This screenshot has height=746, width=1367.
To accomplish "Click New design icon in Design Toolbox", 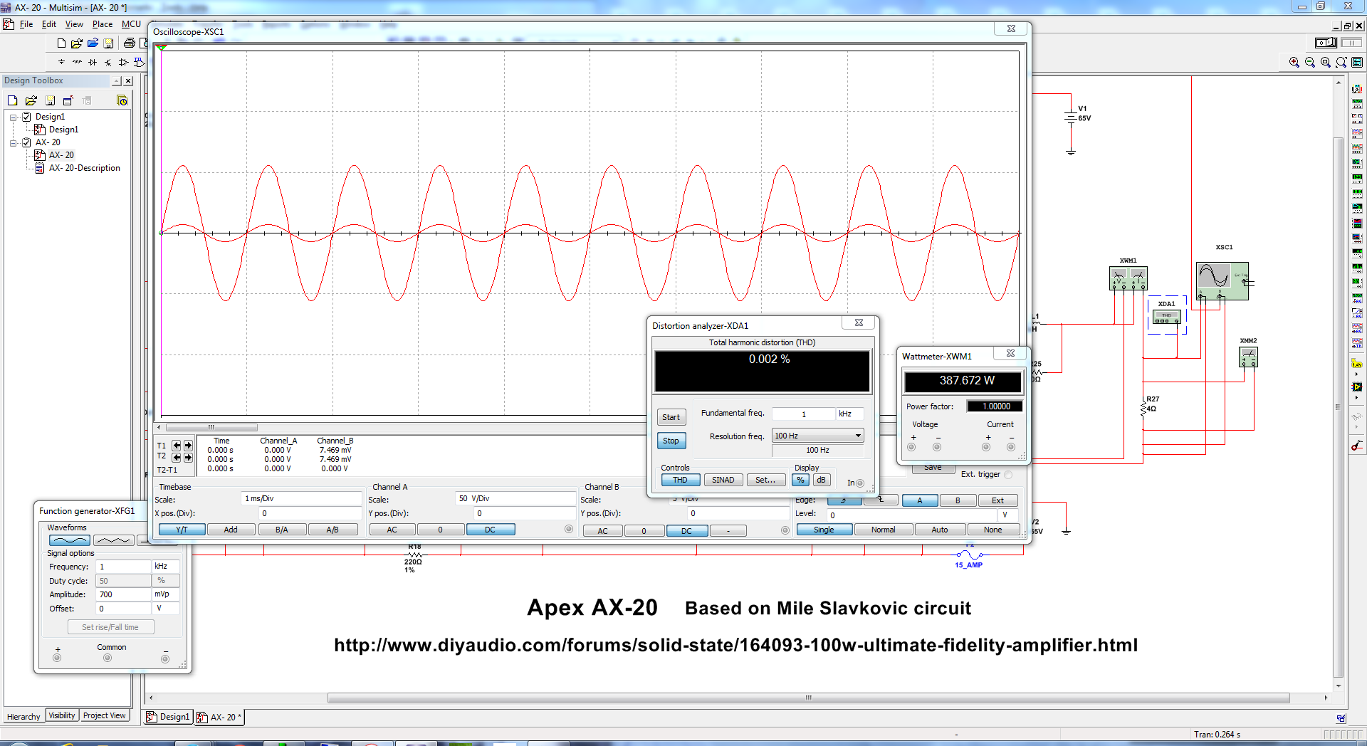I will coord(13,100).
